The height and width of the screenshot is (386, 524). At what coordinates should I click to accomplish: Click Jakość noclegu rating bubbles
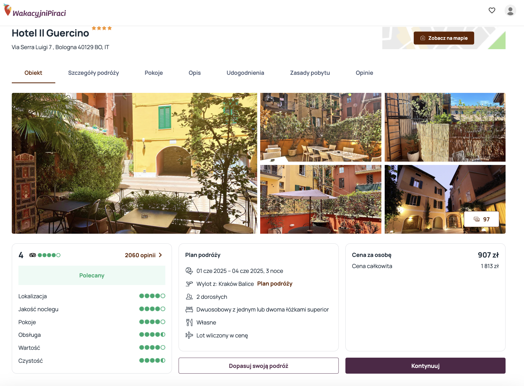point(152,309)
